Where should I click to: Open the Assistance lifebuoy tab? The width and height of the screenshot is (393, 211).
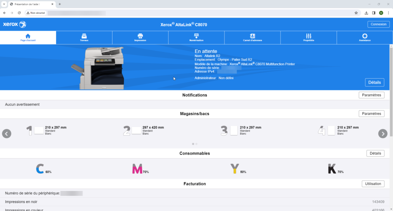coord(365,37)
